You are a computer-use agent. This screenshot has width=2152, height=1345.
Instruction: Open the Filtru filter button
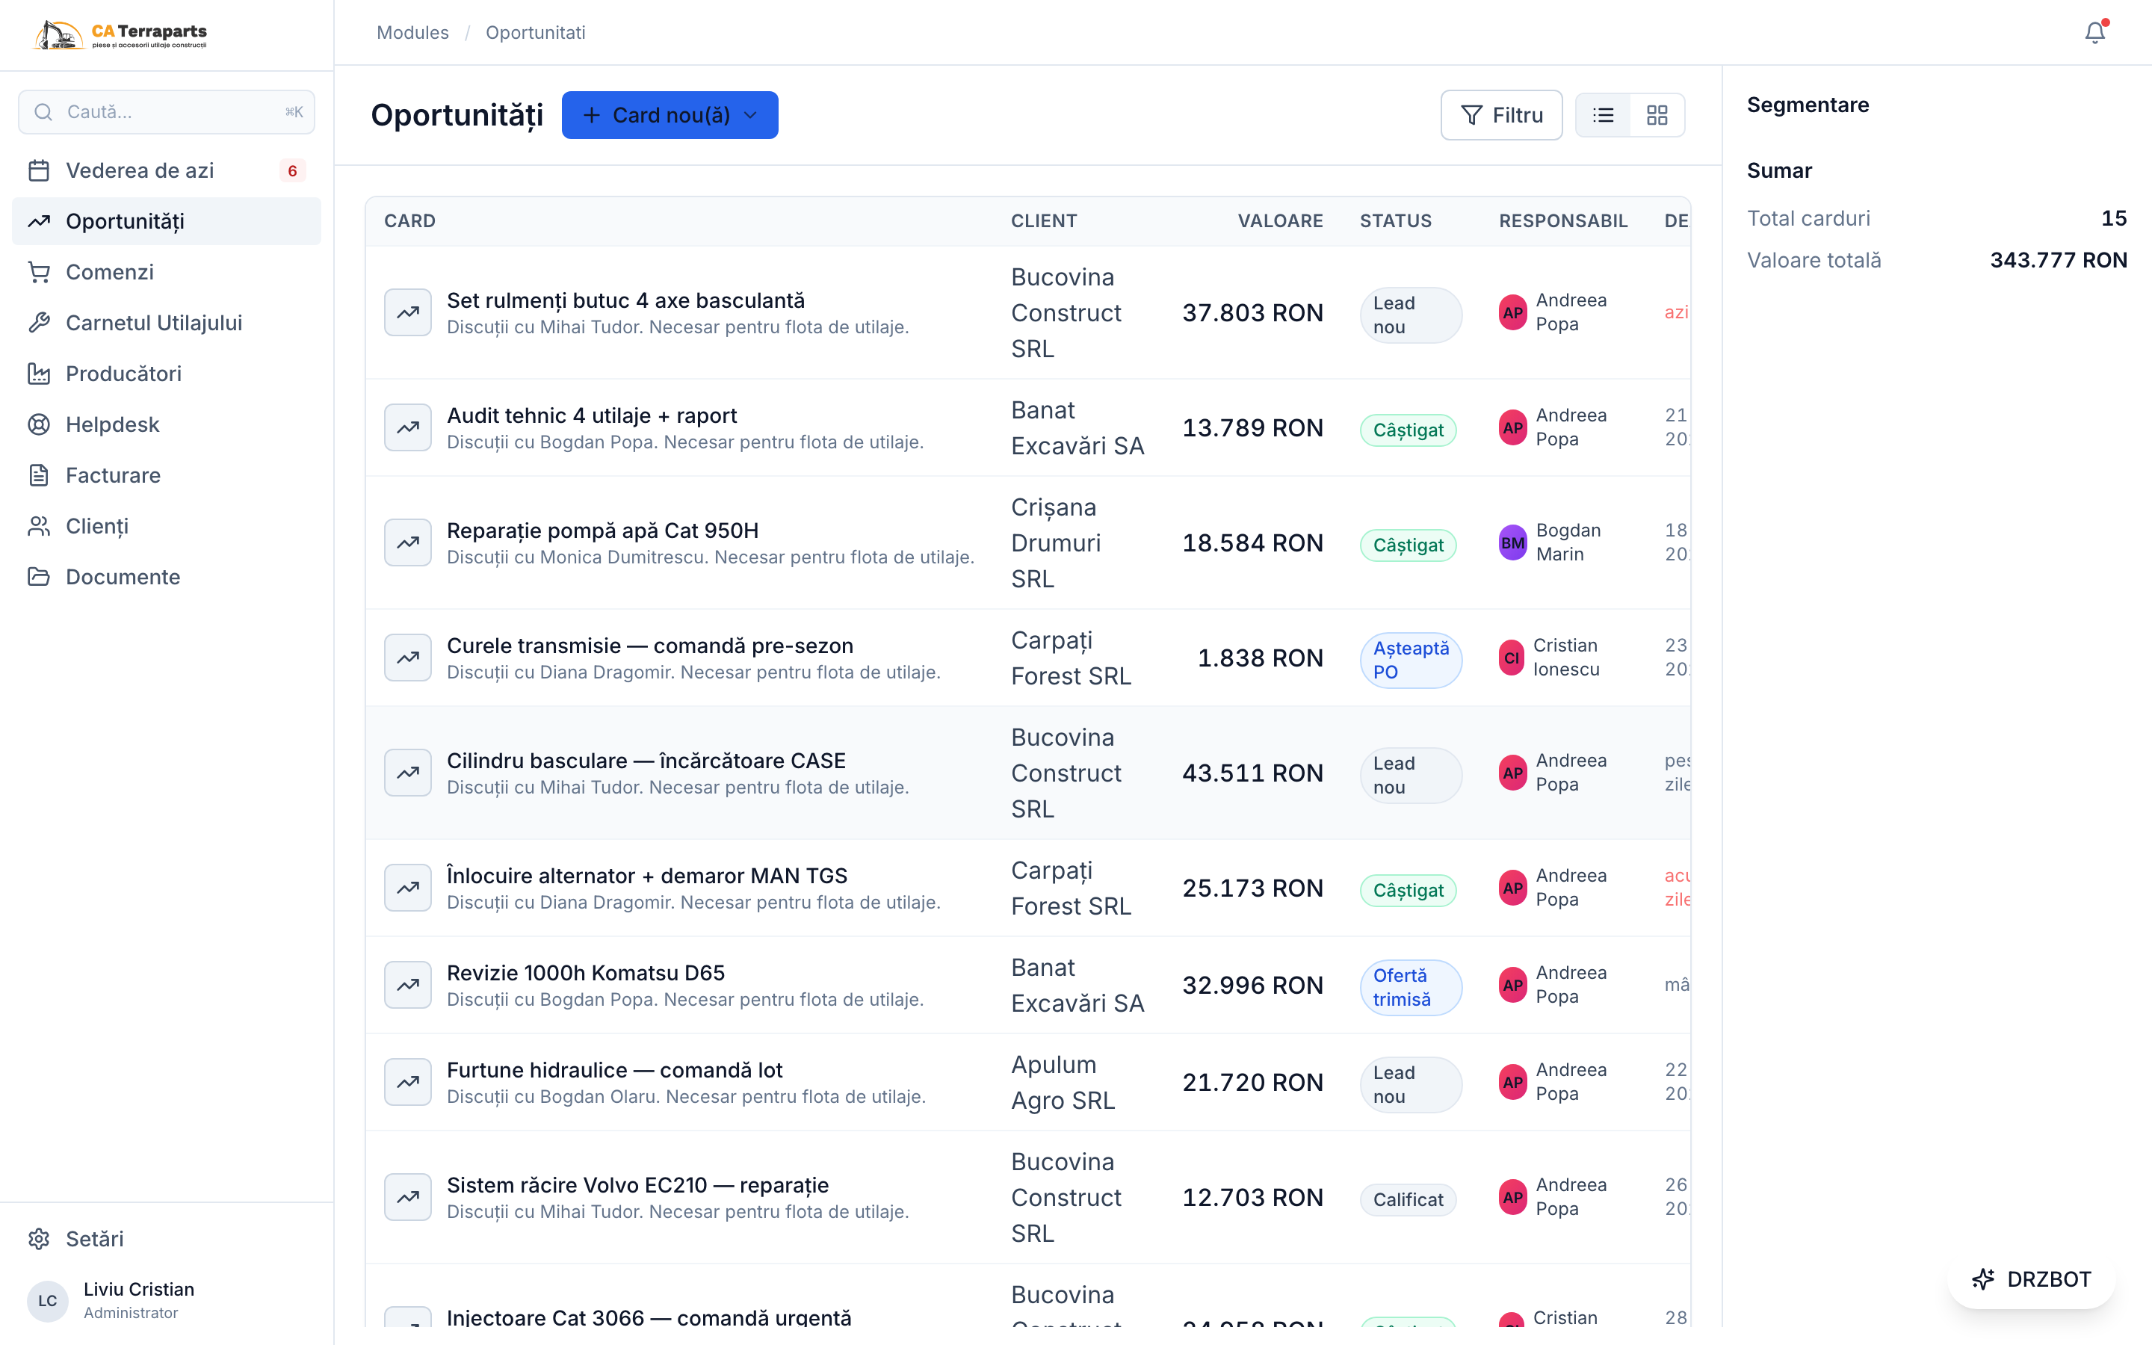tap(1501, 115)
